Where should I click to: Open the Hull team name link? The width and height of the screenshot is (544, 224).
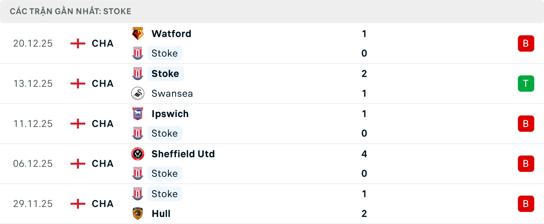coord(161,214)
